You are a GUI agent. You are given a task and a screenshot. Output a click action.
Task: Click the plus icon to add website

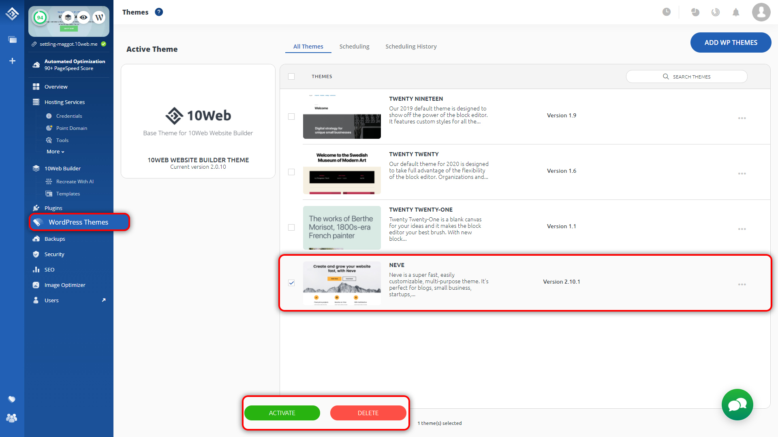(12, 61)
